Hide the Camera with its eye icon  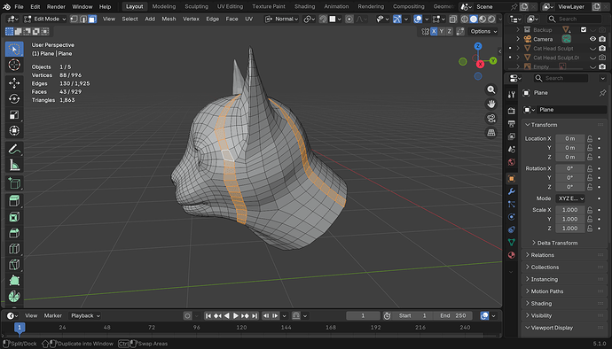592,39
